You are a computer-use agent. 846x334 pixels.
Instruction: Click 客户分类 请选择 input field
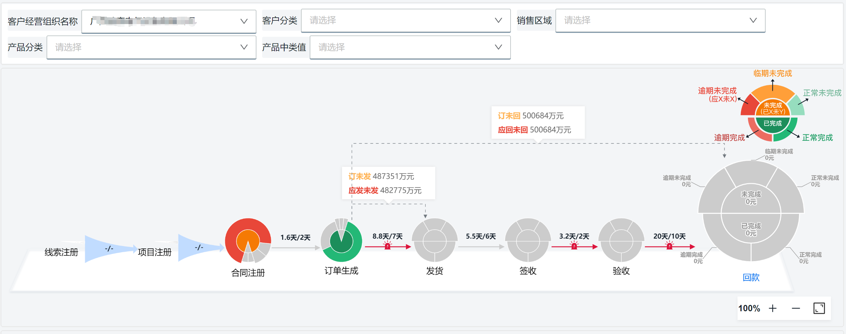406,20
